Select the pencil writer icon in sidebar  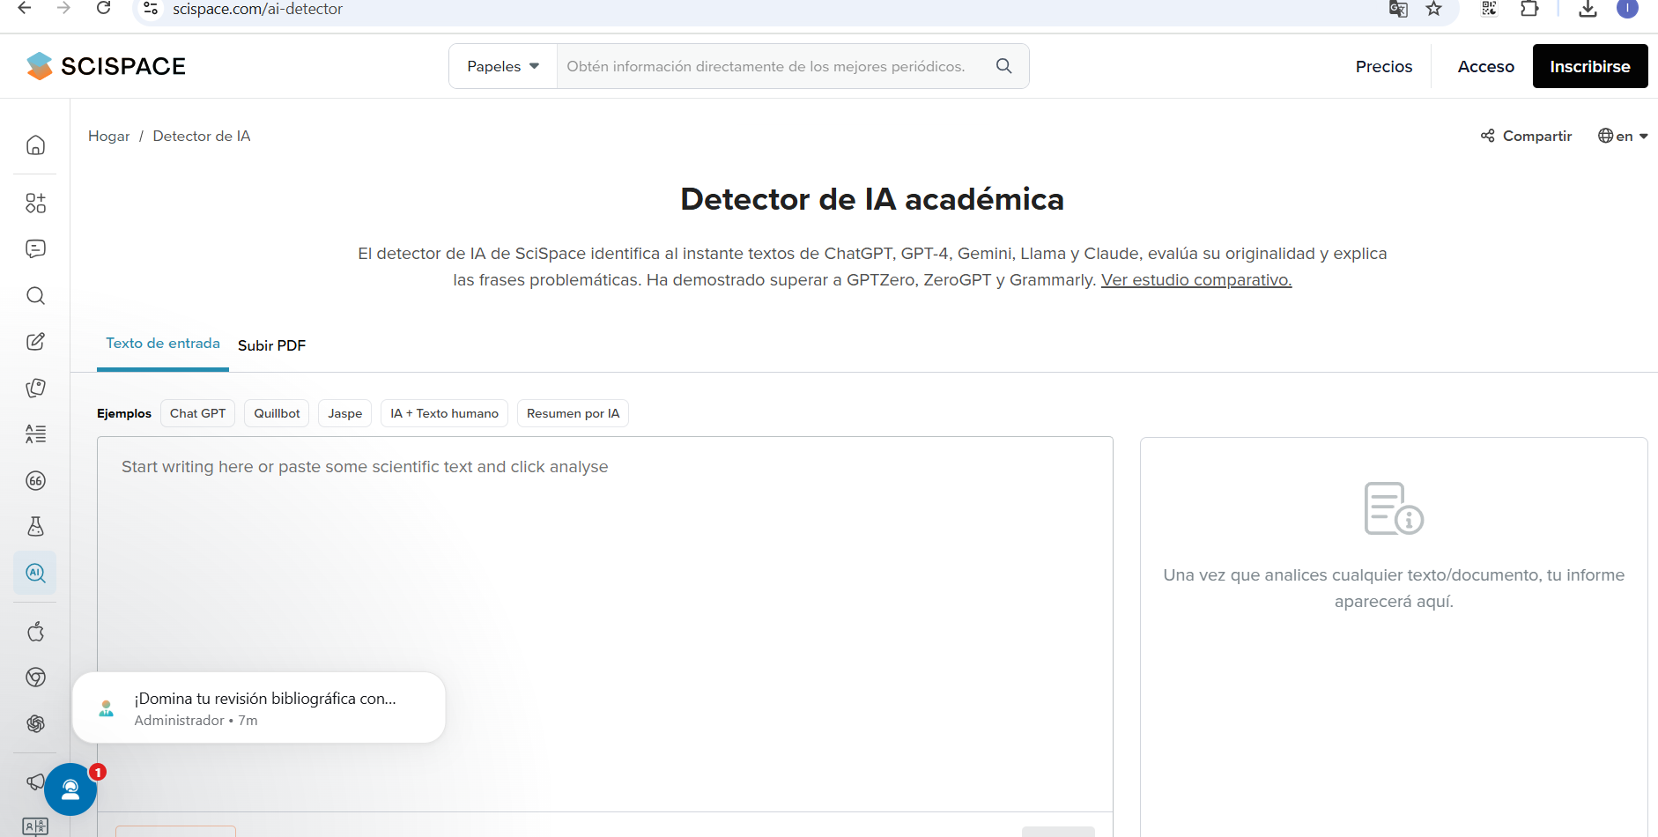tap(35, 342)
